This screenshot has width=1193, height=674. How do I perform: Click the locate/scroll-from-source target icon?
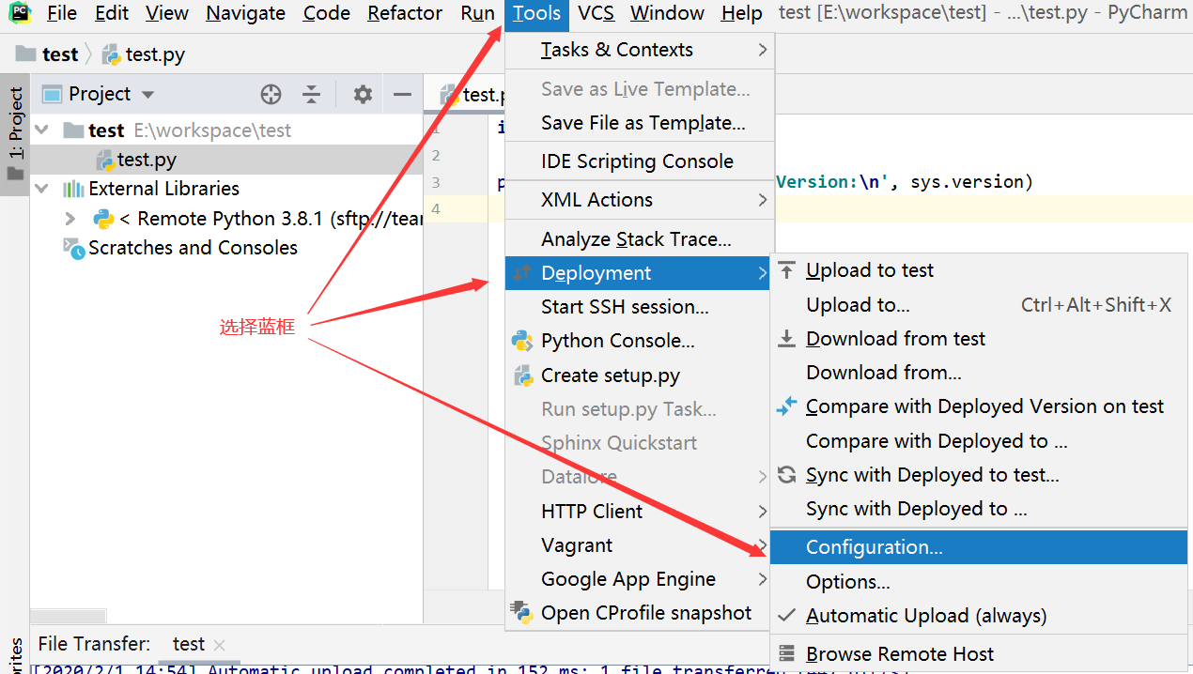[271, 94]
